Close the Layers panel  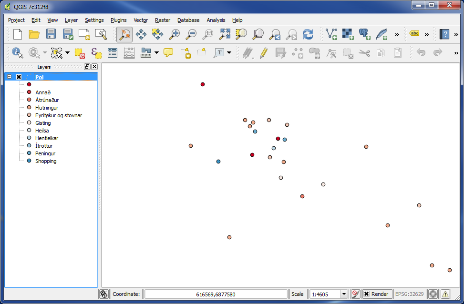pos(94,67)
